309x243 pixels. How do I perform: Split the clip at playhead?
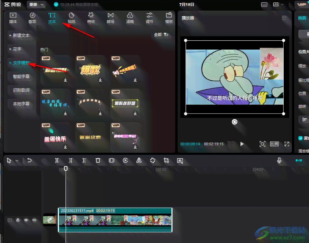57,160
